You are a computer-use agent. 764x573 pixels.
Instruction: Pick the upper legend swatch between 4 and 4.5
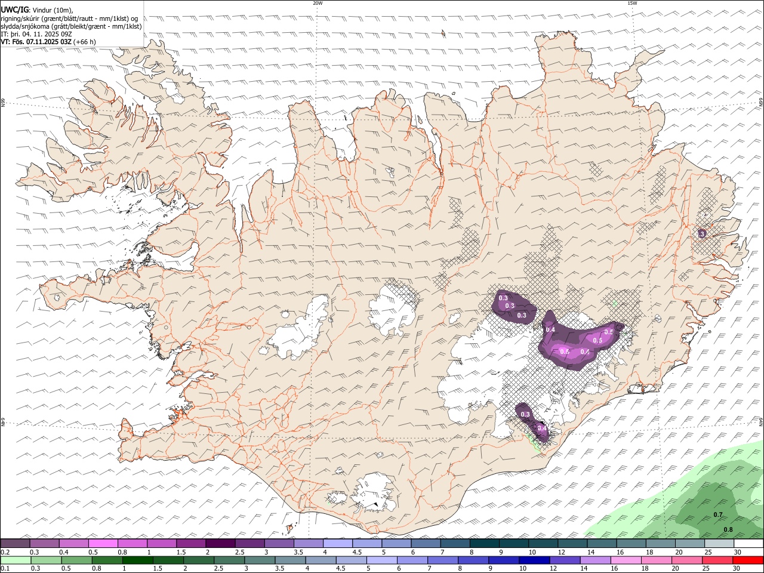coord(338,544)
